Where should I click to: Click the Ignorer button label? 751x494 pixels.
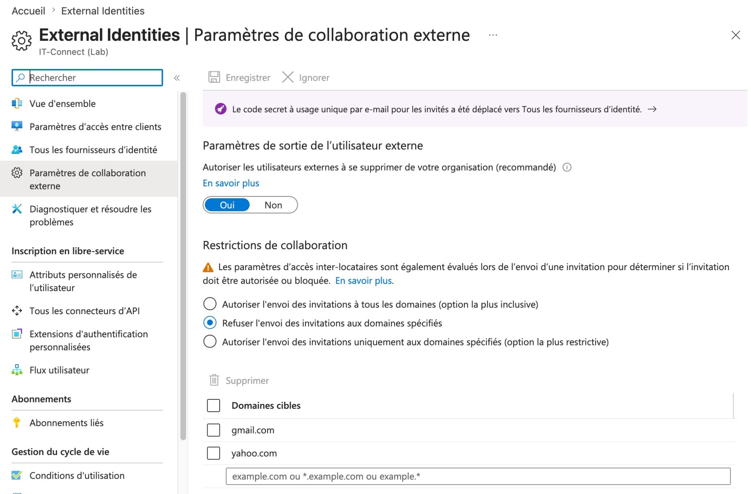[x=314, y=77]
